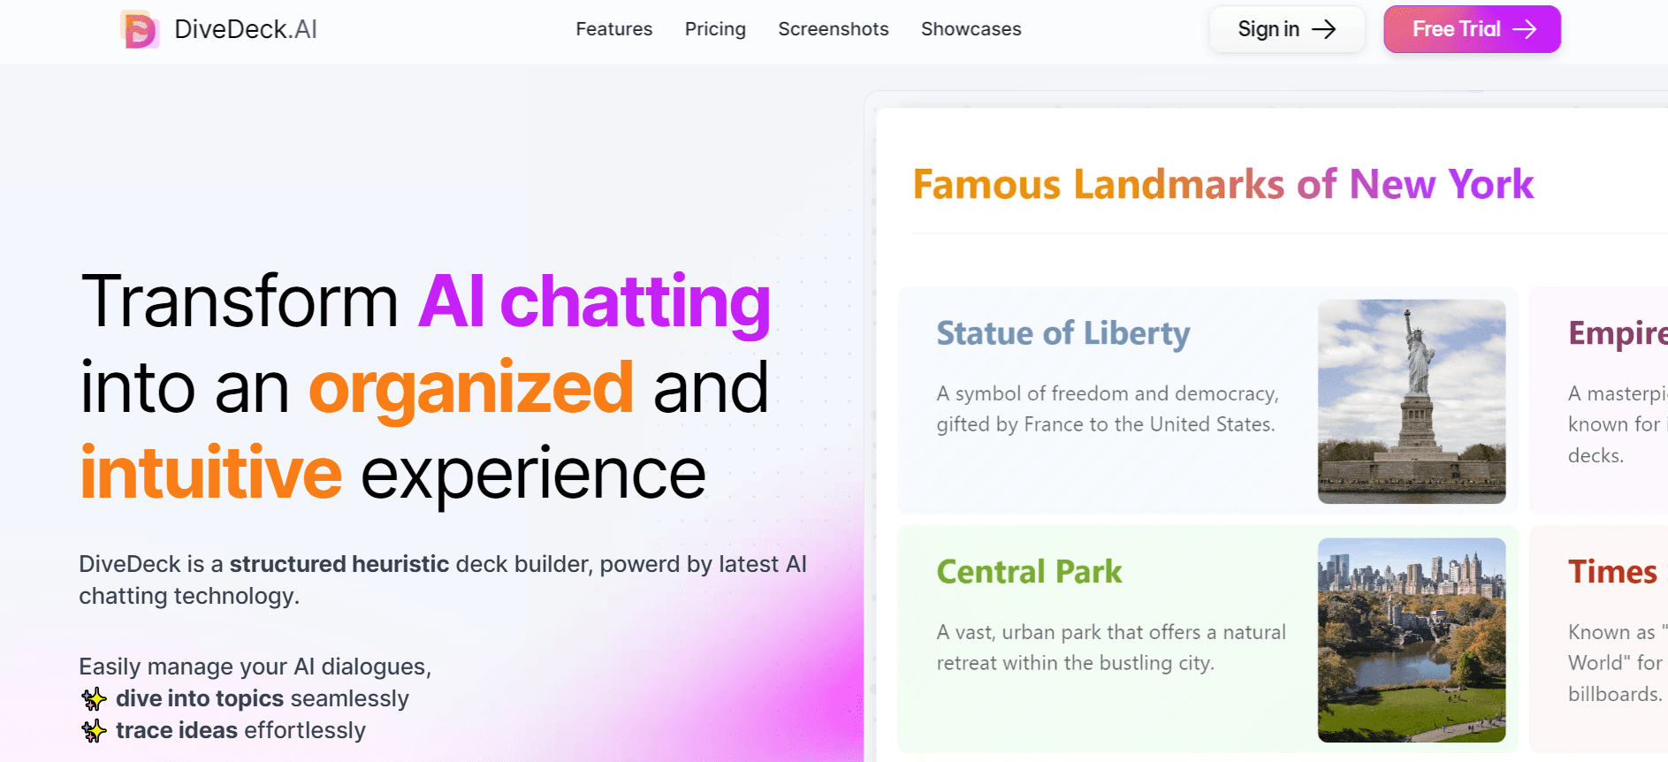1668x762 pixels.
Task: Click the "Famous Landmarks of New York" heading
Action: pyautogui.click(x=1224, y=184)
